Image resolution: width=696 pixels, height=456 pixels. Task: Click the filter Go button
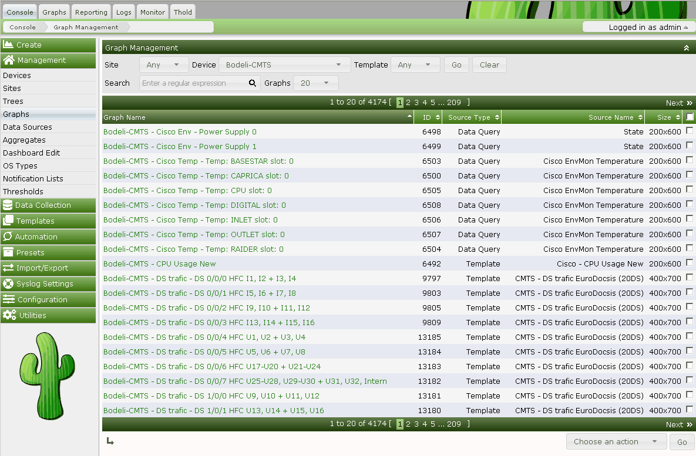(456, 65)
